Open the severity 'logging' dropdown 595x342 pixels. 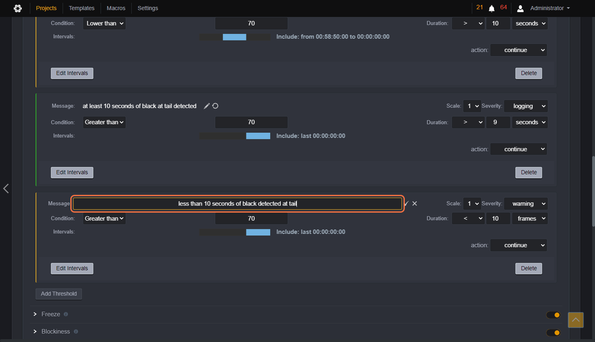[526, 106]
